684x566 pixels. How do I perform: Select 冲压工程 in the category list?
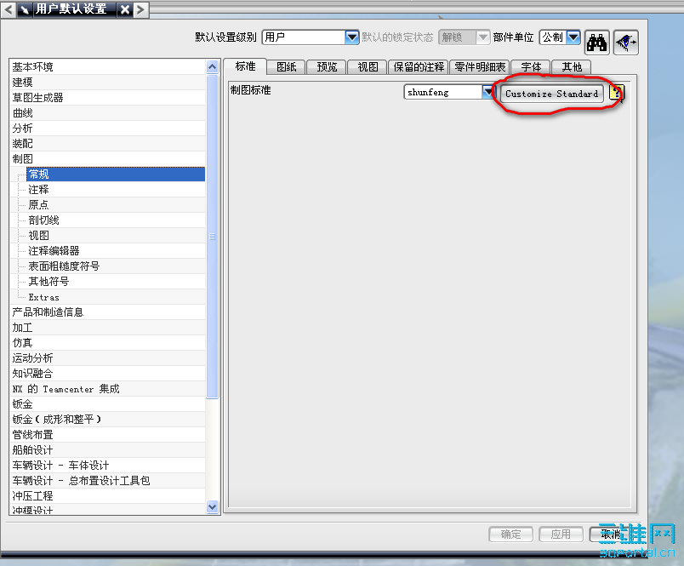click(x=107, y=495)
